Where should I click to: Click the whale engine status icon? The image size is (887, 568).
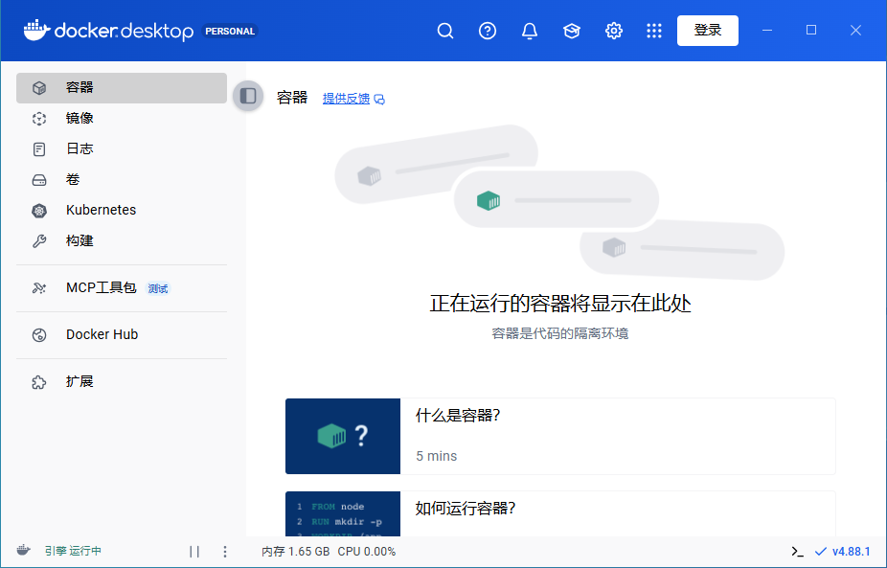coord(23,550)
